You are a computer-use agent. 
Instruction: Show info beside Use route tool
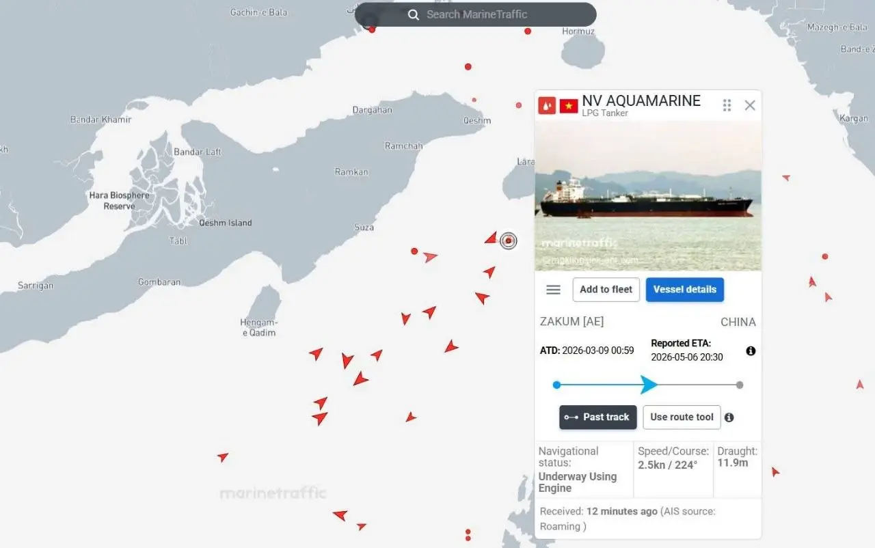click(x=729, y=417)
